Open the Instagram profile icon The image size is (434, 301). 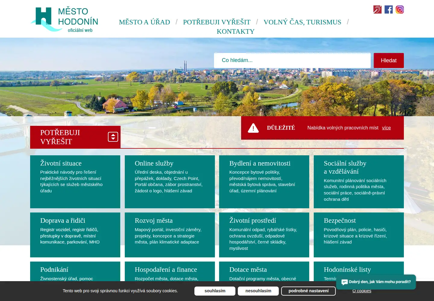400,10
